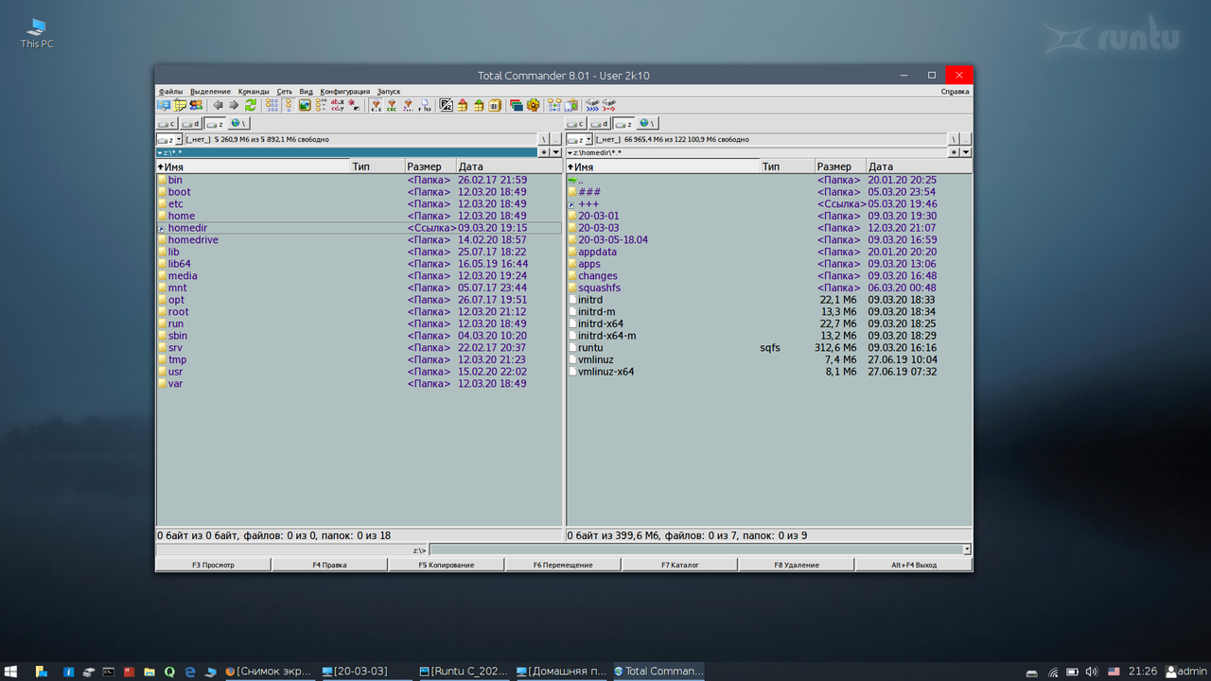Select the runtu sqfs file in right panel
1211x681 pixels.
769,348
